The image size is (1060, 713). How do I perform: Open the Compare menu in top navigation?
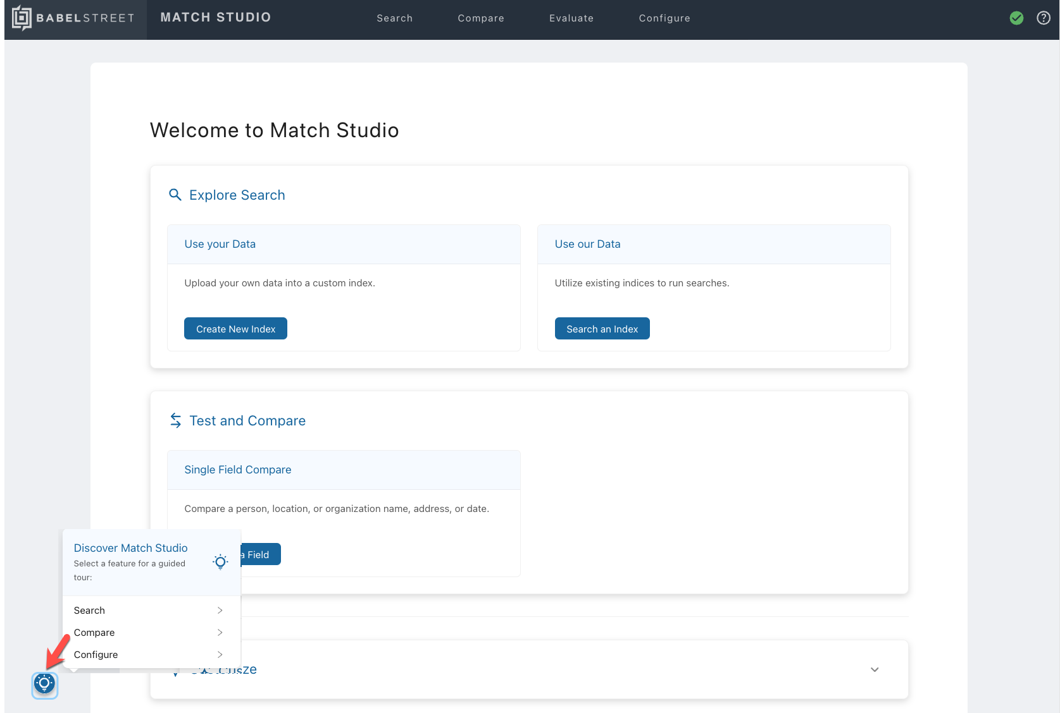[x=481, y=18]
